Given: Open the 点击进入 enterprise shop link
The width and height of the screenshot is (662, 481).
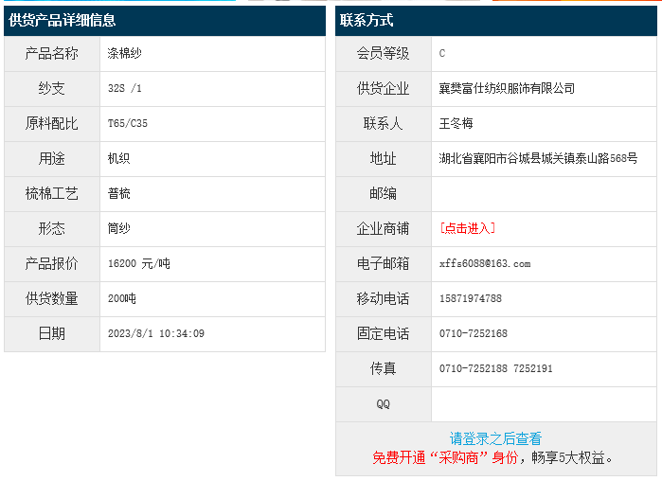Looking at the screenshot, I should (x=467, y=228).
